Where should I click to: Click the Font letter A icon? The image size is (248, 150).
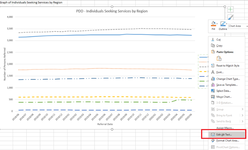[213, 72]
